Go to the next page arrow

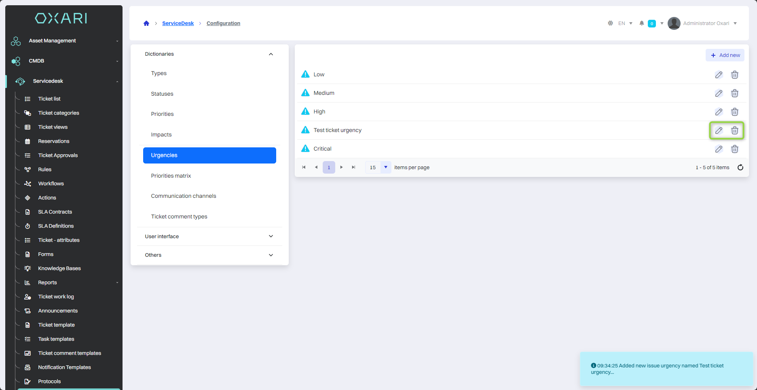point(341,167)
